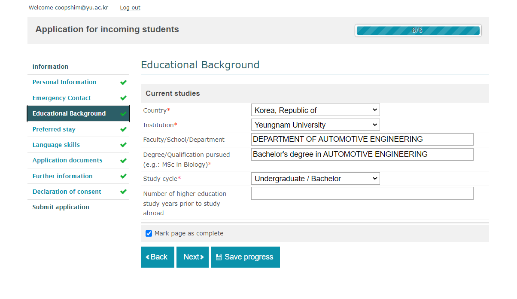Click the Log out link
517x299 pixels.
pyautogui.click(x=130, y=7)
